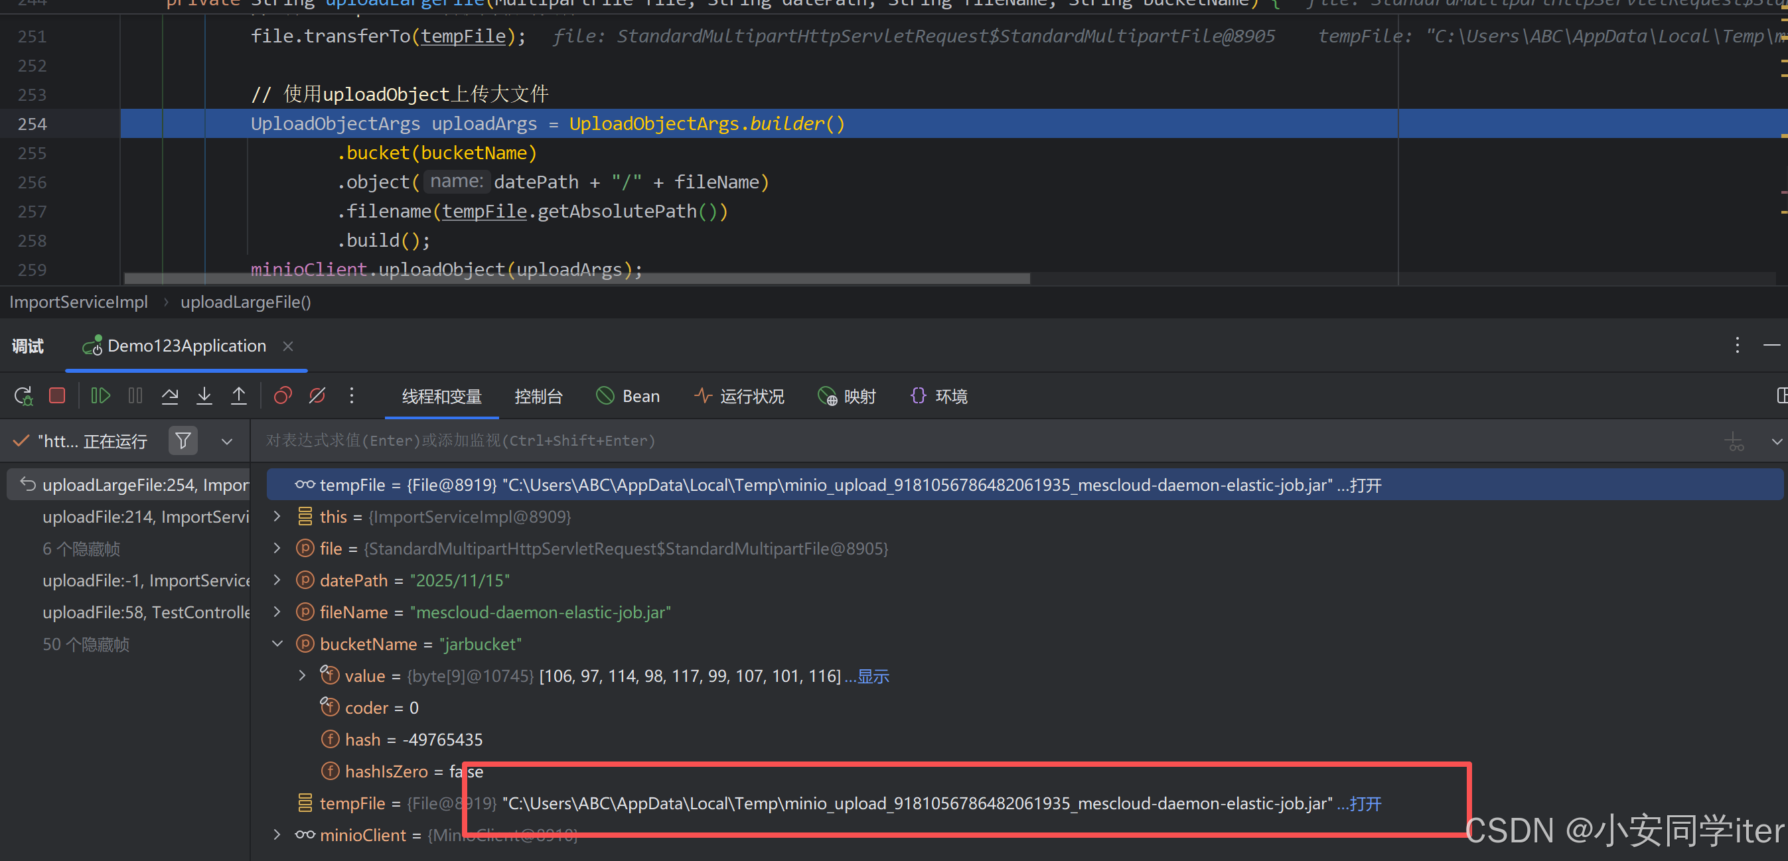This screenshot has width=1788, height=861.
Task: Open the 运行状况 tab
Action: [739, 397]
